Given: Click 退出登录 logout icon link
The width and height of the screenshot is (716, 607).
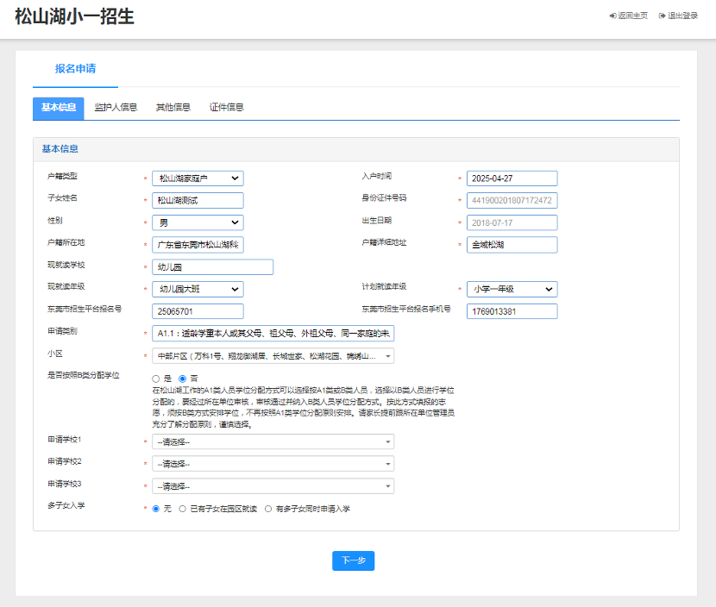Looking at the screenshot, I should tap(662, 16).
